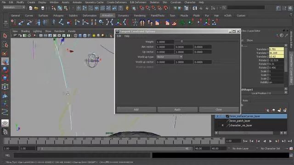
Task: Click the viewport wireframe cube icon
Action: click(x=75, y=35)
